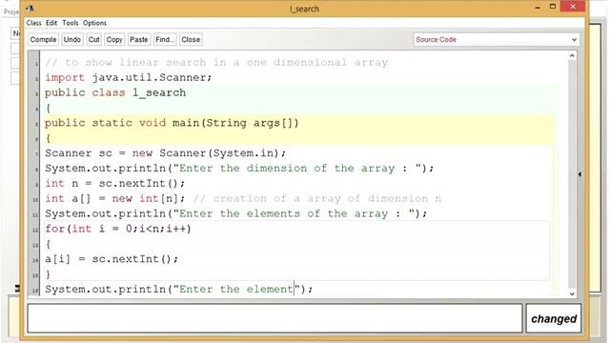Click the compiler message area at bottom

click(274, 318)
